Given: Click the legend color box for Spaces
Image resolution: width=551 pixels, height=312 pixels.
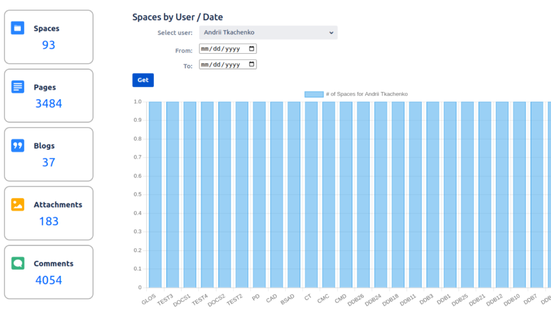Looking at the screenshot, I should [x=313, y=94].
